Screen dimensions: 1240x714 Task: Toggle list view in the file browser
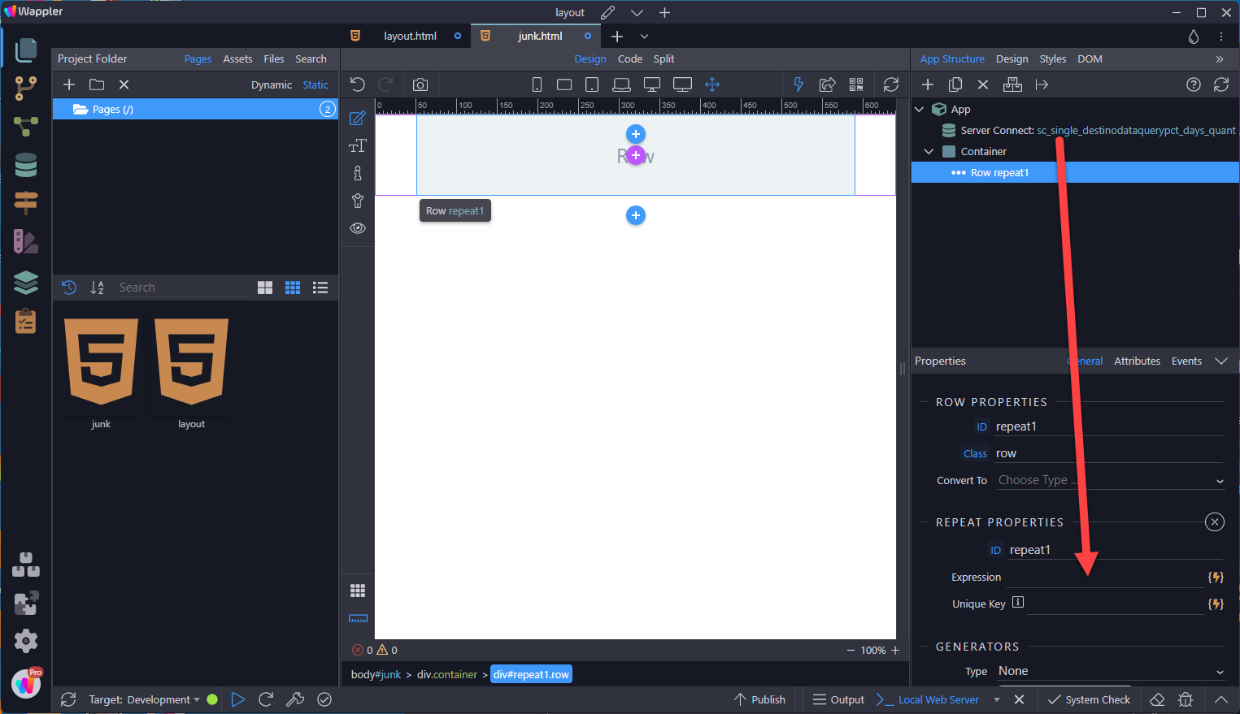tap(320, 288)
